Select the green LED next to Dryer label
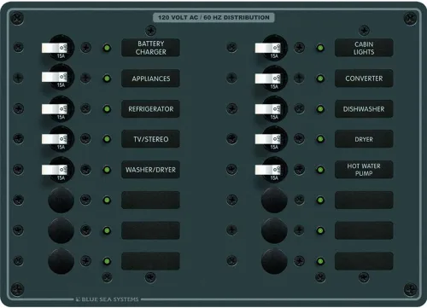 pyautogui.click(x=320, y=139)
